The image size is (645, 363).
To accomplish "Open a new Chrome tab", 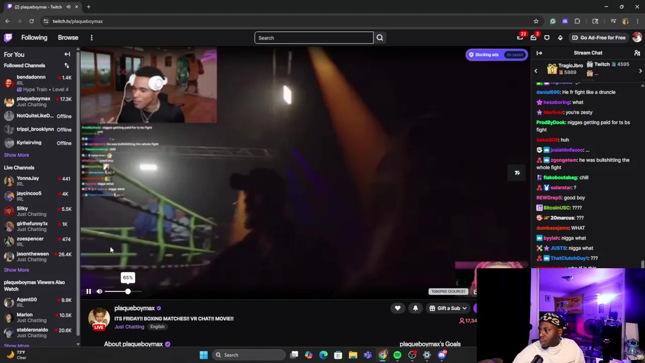I will pyautogui.click(x=88, y=7).
